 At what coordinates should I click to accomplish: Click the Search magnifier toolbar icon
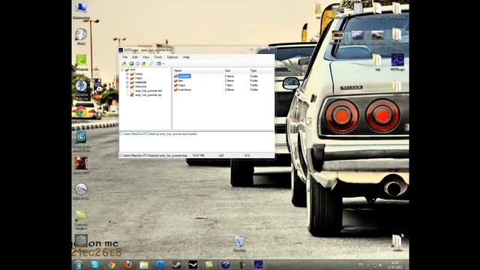(x=151, y=64)
